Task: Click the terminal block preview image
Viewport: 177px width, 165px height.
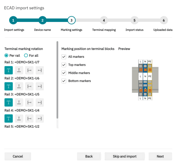Action: pos(145,80)
